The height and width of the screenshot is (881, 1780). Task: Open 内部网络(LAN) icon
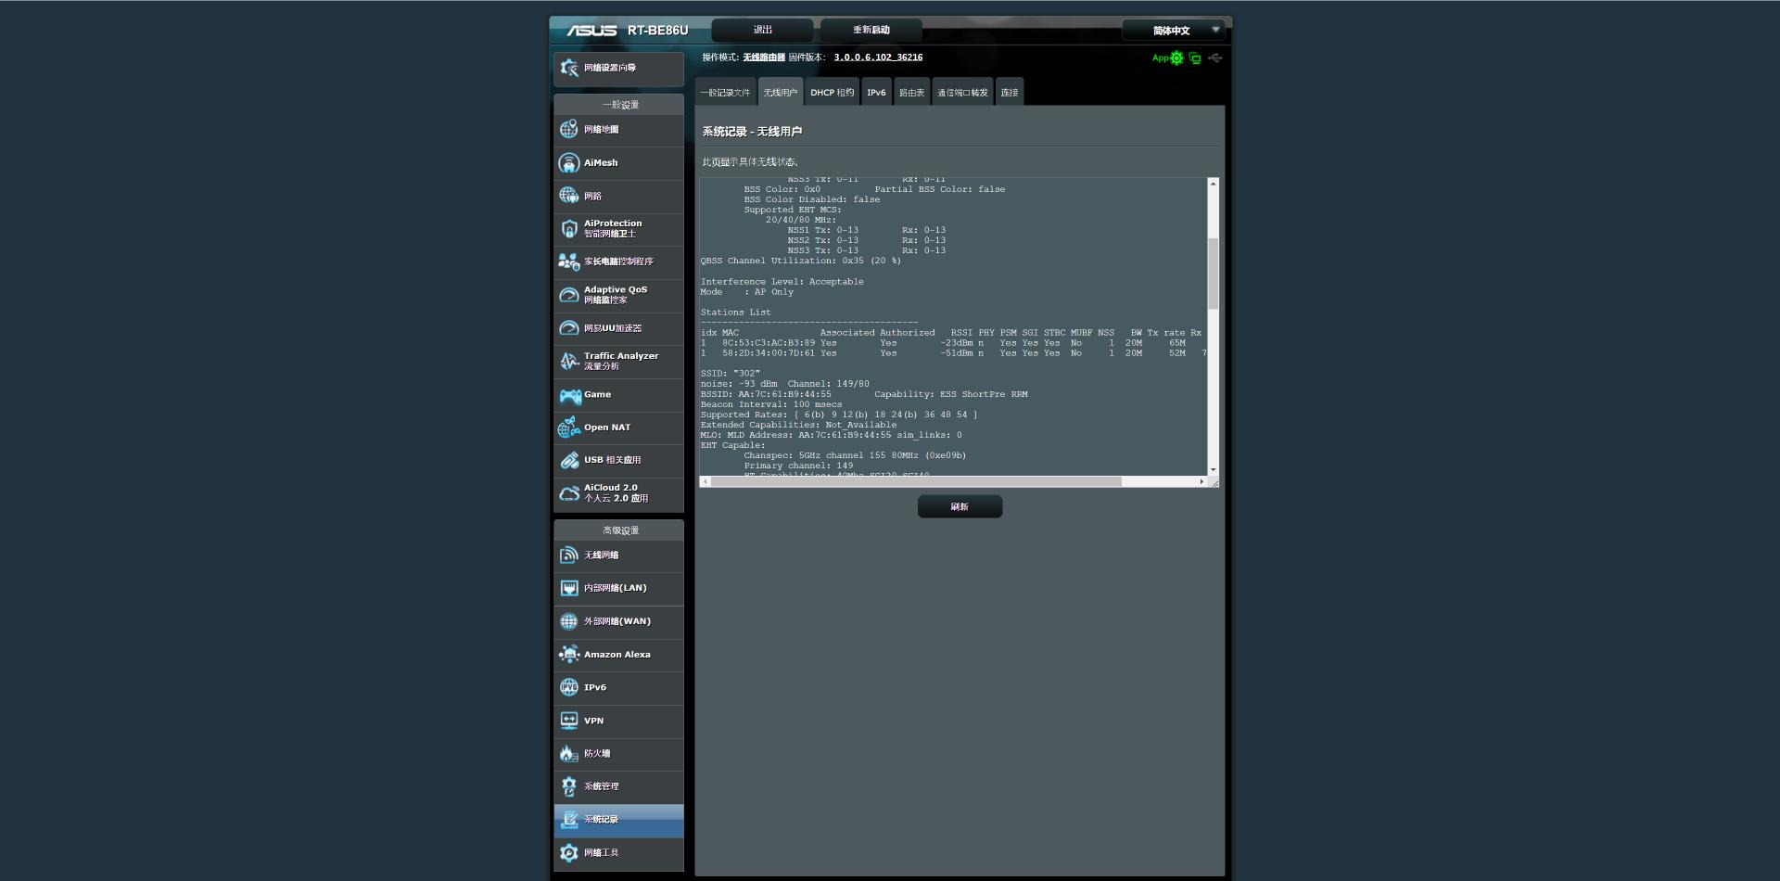point(569,588)
